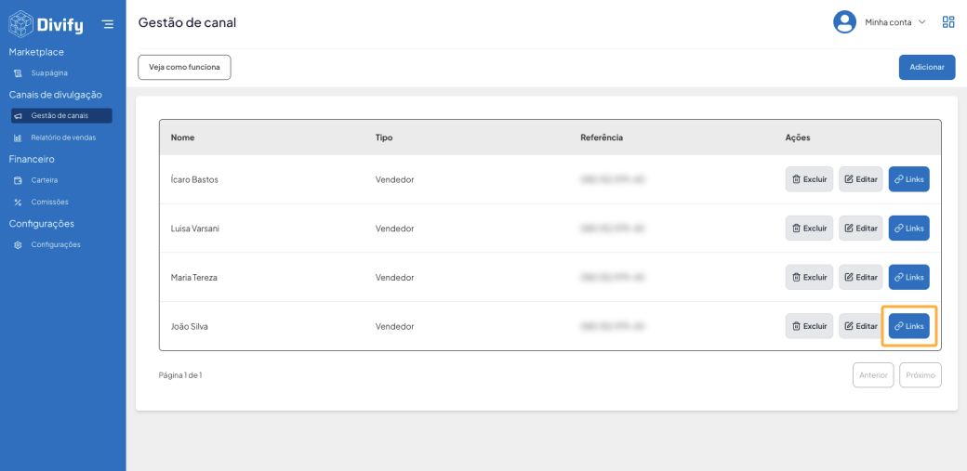Click the Divify logo icon
The width and height of the screenshot is (967, 471).
coord(20,23)
